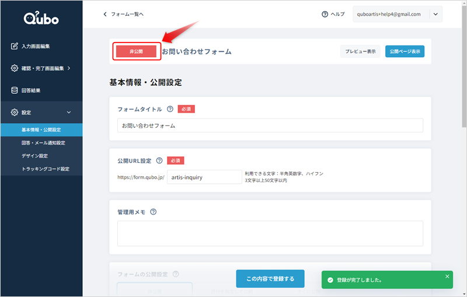Click help icon next to 管理用メモ
467x297 pixels.
pyautogui.click(x=153, y=212)
